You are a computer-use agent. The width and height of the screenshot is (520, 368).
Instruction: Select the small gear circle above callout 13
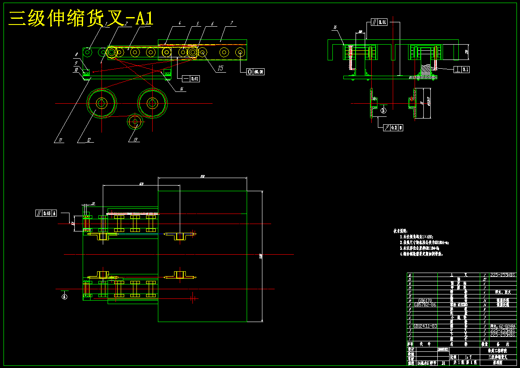point(135,122)
